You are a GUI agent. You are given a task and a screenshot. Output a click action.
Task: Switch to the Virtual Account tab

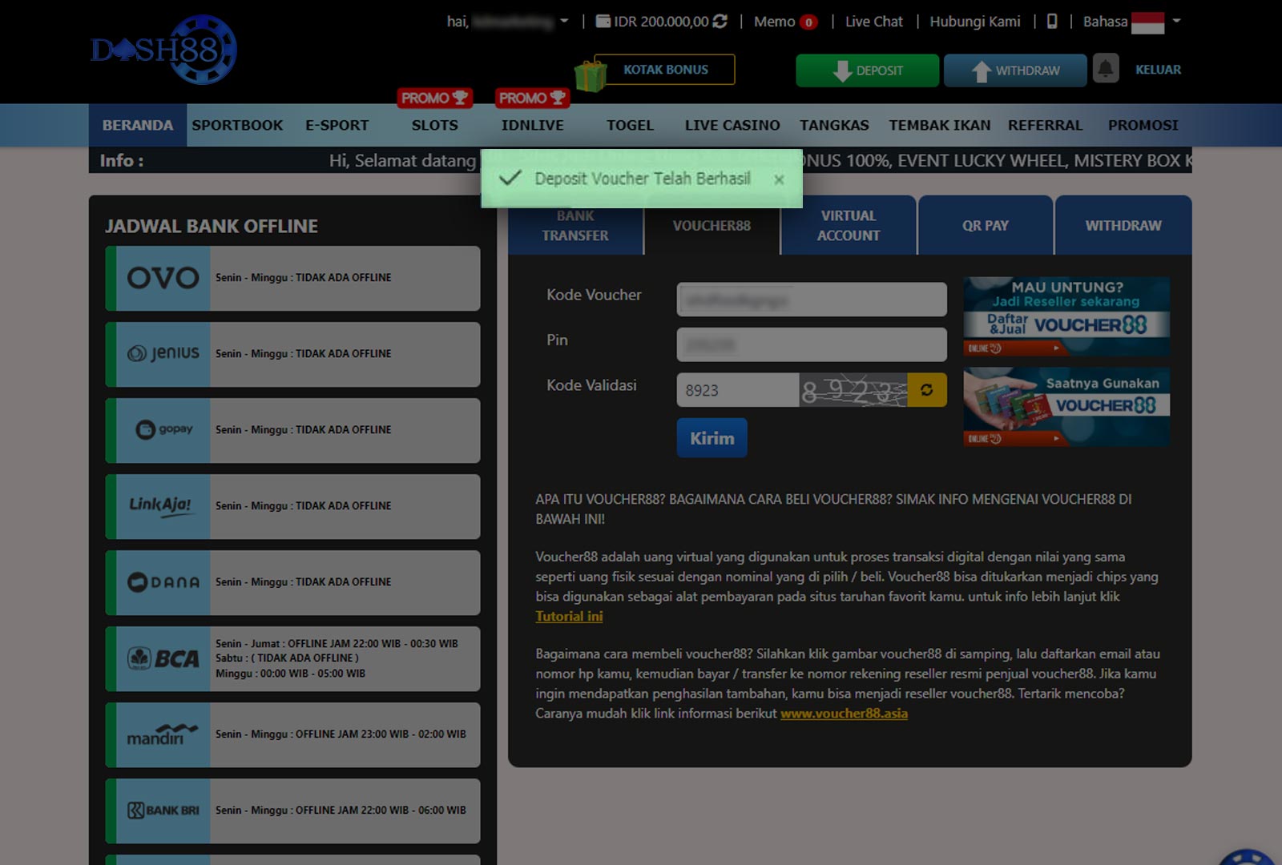point(848,226)
